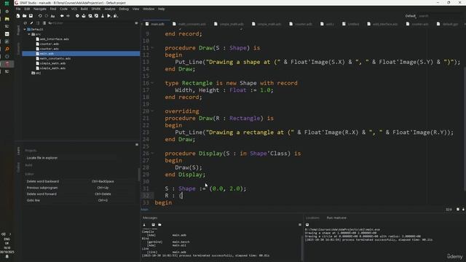This screenshot has height=262, width=466.
Task: Select the Messages tab
Action: (150, 218)
